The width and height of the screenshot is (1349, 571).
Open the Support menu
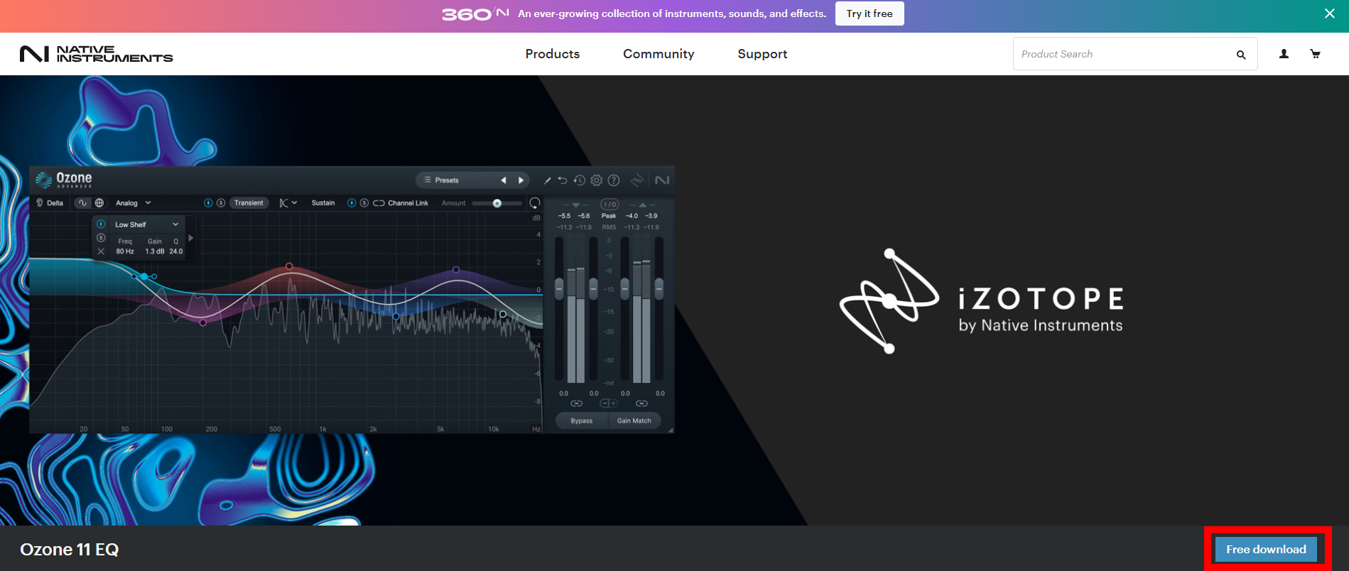coord(762,54)
